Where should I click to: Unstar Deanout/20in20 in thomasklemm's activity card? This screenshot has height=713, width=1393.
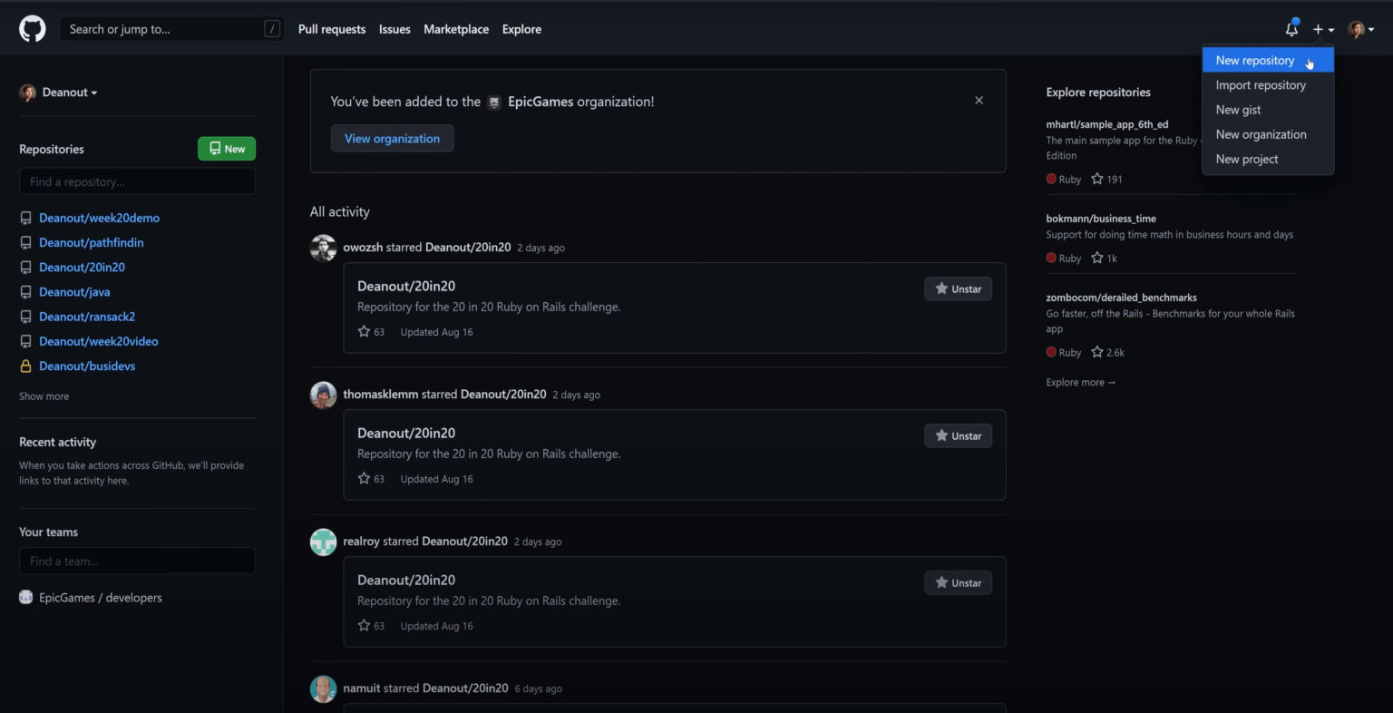point(958,435)
